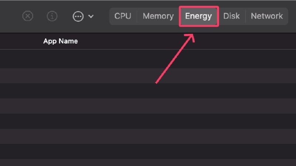
Task: Sort by the App Name column header
Action: click(x=60, y=41)
